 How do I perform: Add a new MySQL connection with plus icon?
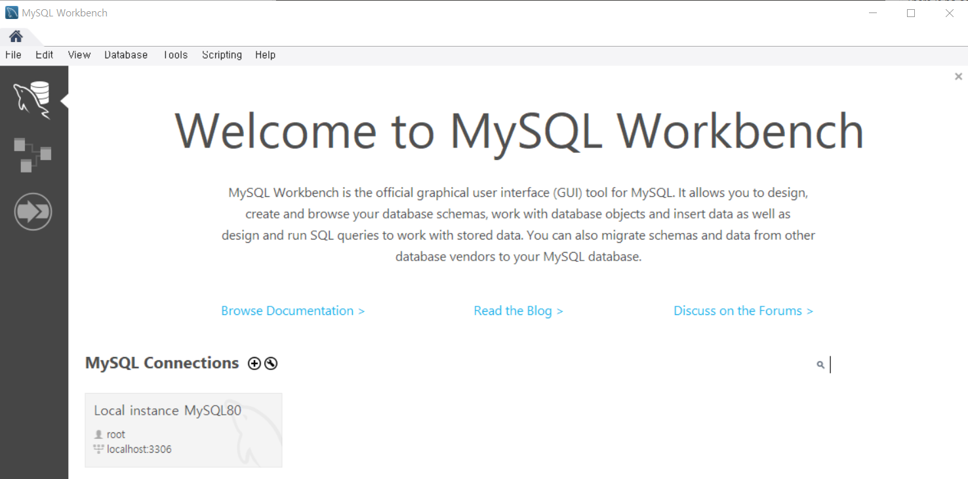pyautogui.click(x=254, y=364)
